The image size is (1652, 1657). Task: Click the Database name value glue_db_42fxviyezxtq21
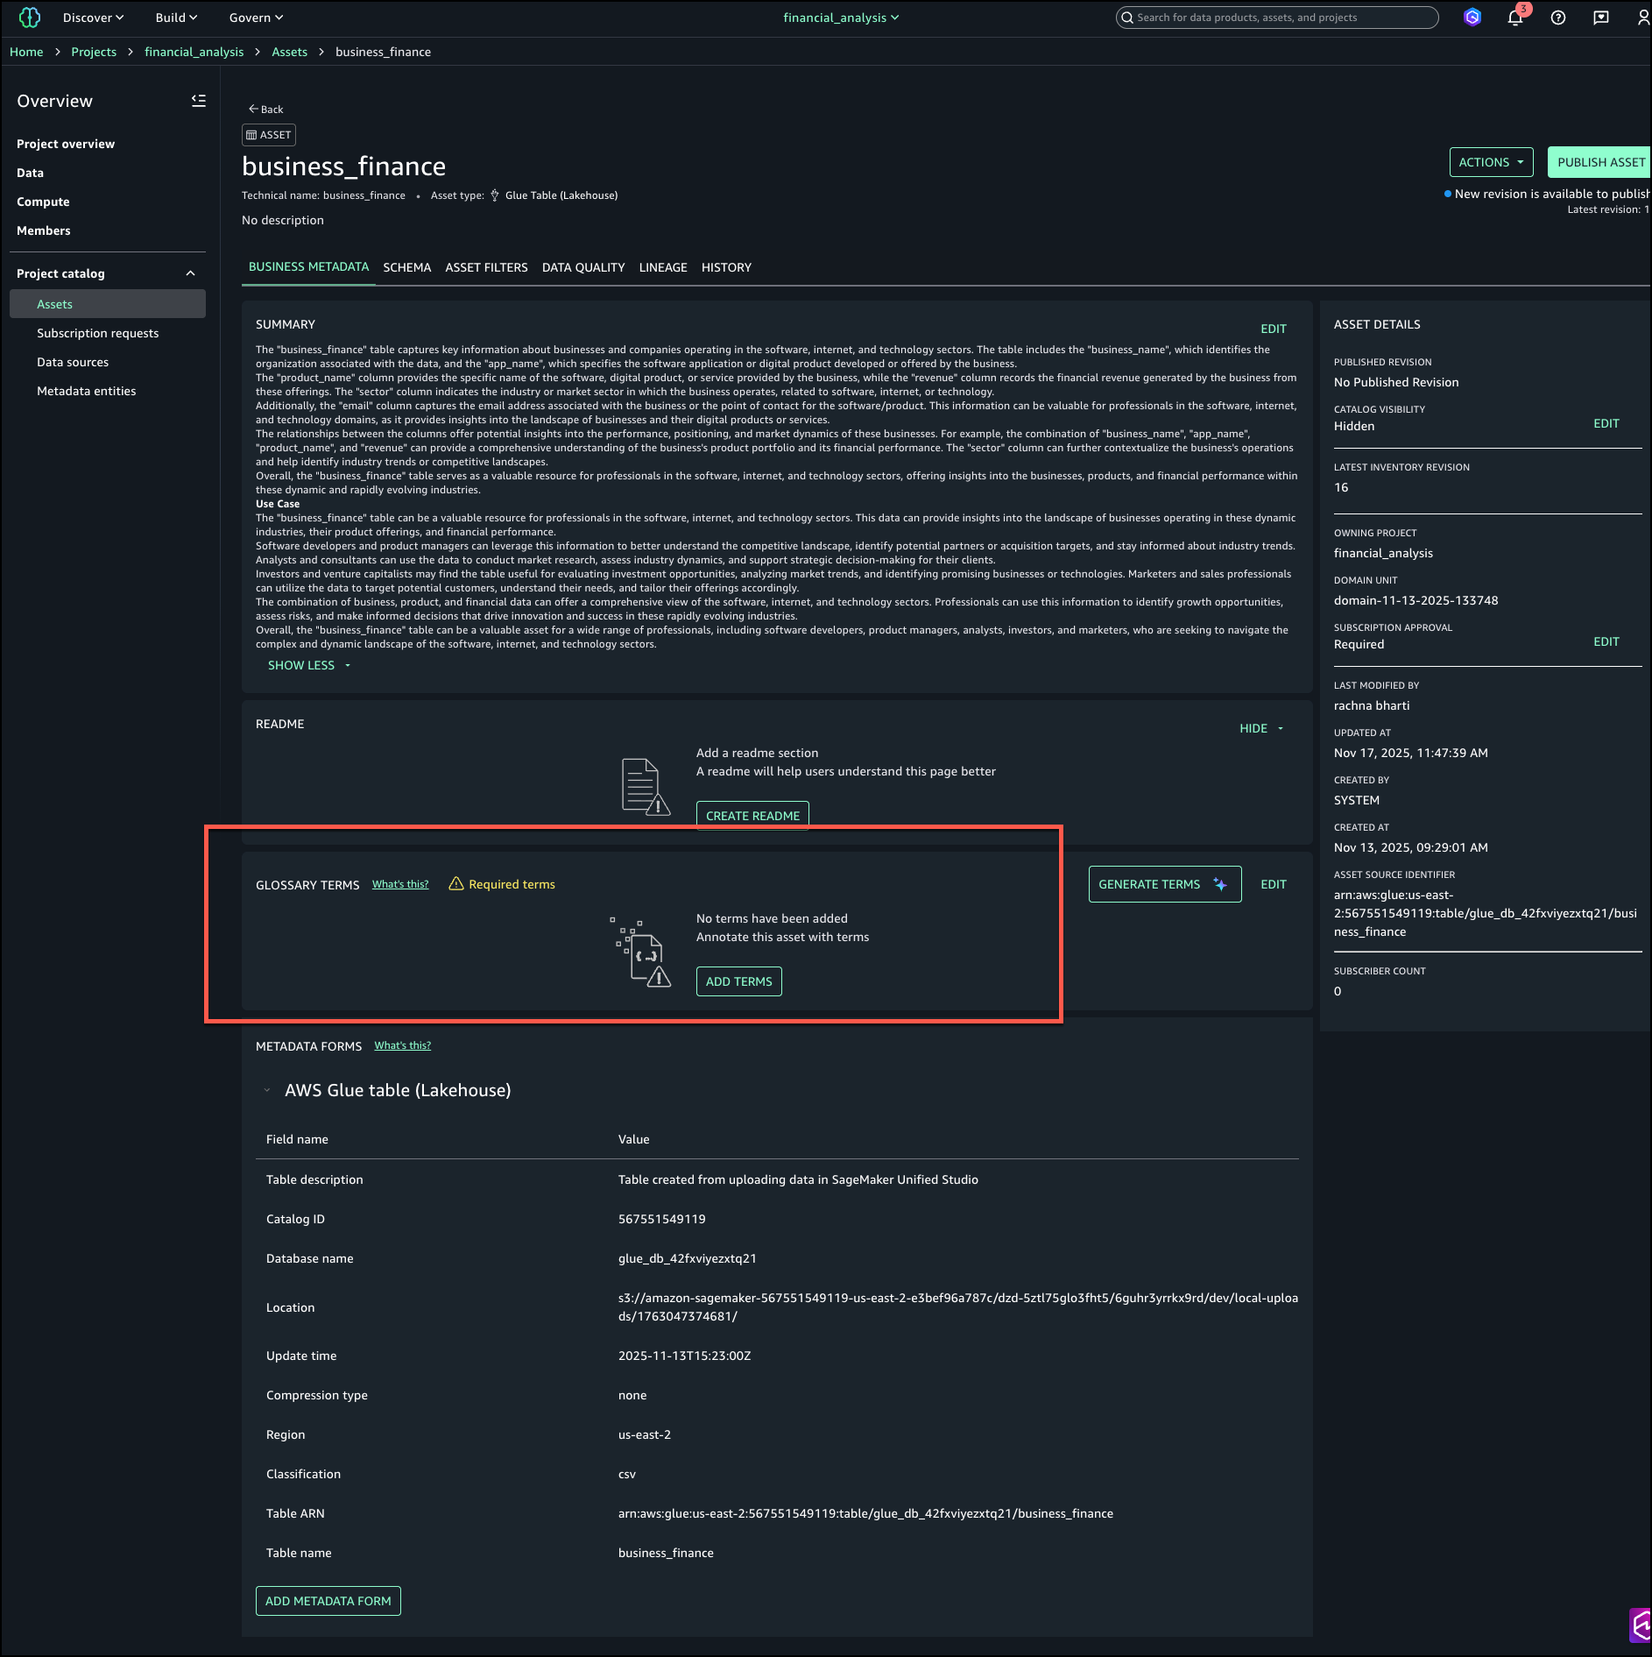click(x=688, y=1258)
